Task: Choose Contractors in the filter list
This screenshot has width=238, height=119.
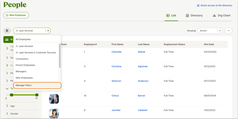Action: click(22, 59)
